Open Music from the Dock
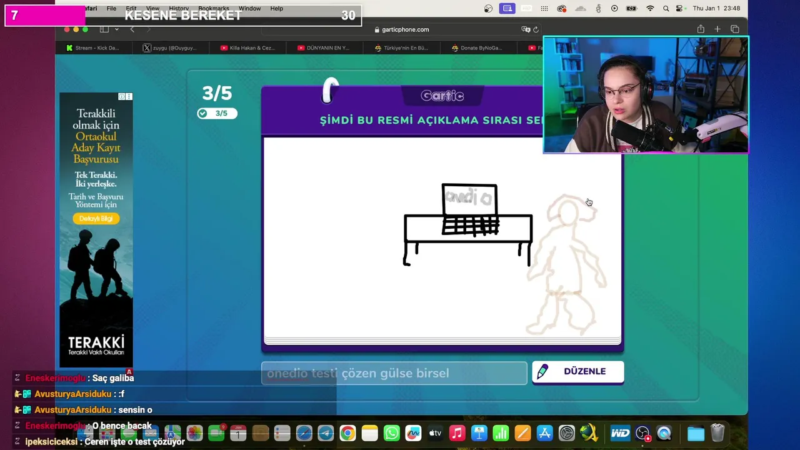Viewport: 800px width, 450px height. pos(457,433)
